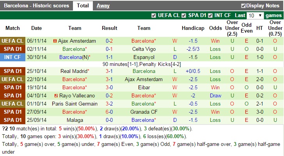Click red card icon beside Ajax Amsterdam
The height and width of the screenshot is (156, 284).
55,41
